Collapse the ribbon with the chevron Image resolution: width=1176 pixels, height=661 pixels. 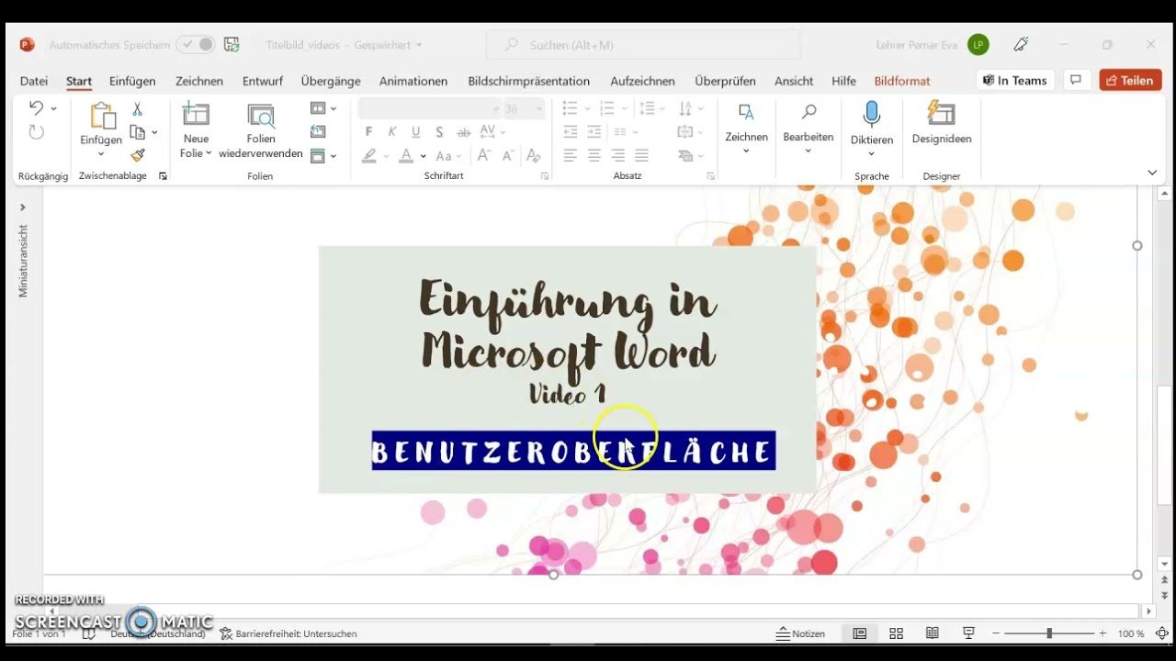pos(1152,173)
